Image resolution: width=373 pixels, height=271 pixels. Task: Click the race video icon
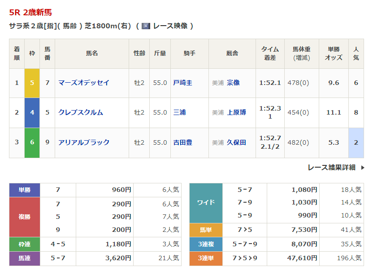146,26
